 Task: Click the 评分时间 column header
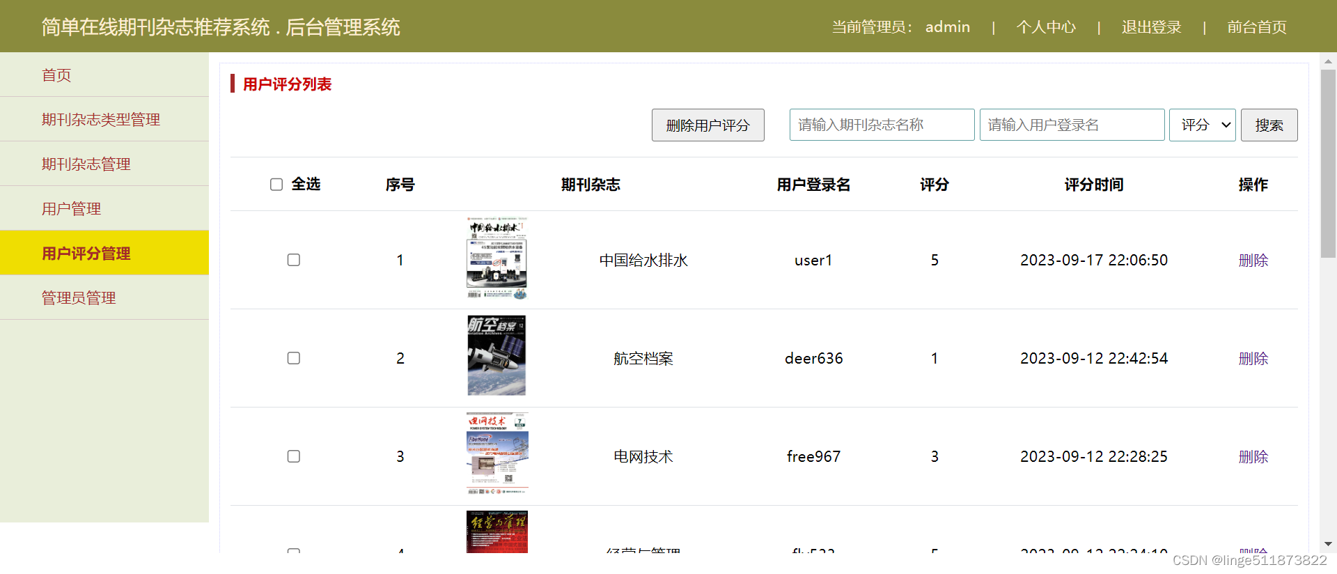pyautogui.click(x=1094, y=185)
